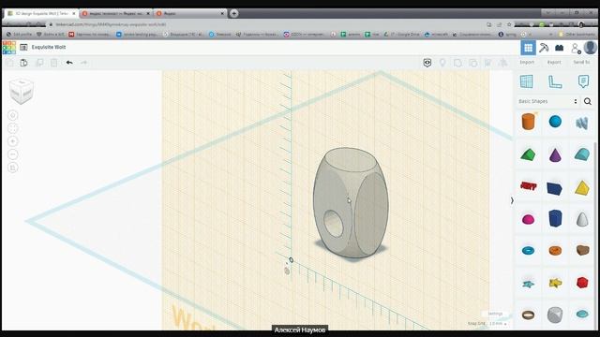Screen dimensions: 600x337
Task: Switch to the third browser tab
Action: pos(190,13)
